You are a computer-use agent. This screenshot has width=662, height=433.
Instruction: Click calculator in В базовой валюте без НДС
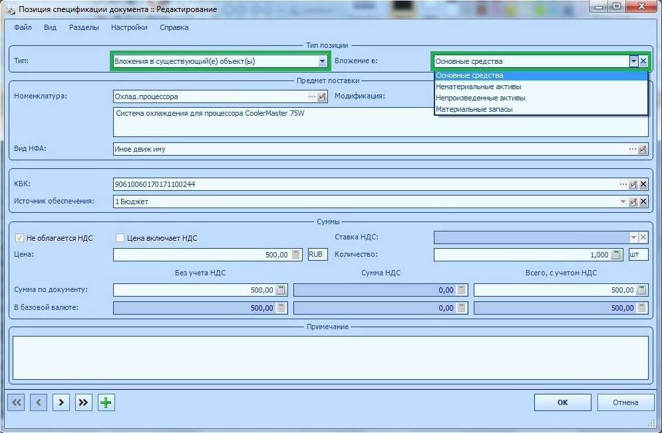tap(281, 308)
